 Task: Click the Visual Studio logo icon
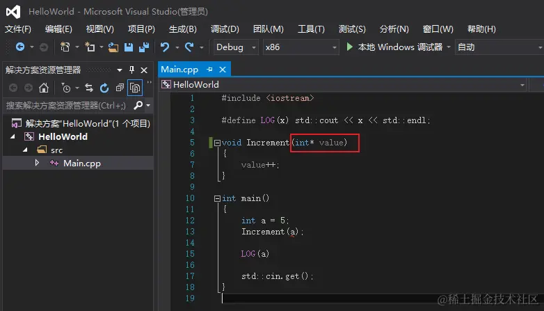13,12
